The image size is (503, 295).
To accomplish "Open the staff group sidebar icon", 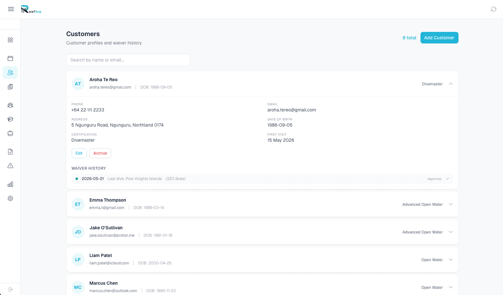I will pos(10,105).
